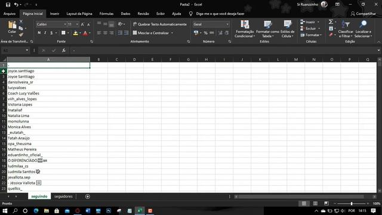The width and height of the screenshot is (382, 215).
Task: Open Formatação Condicional menu
Action: click(245, 29)
